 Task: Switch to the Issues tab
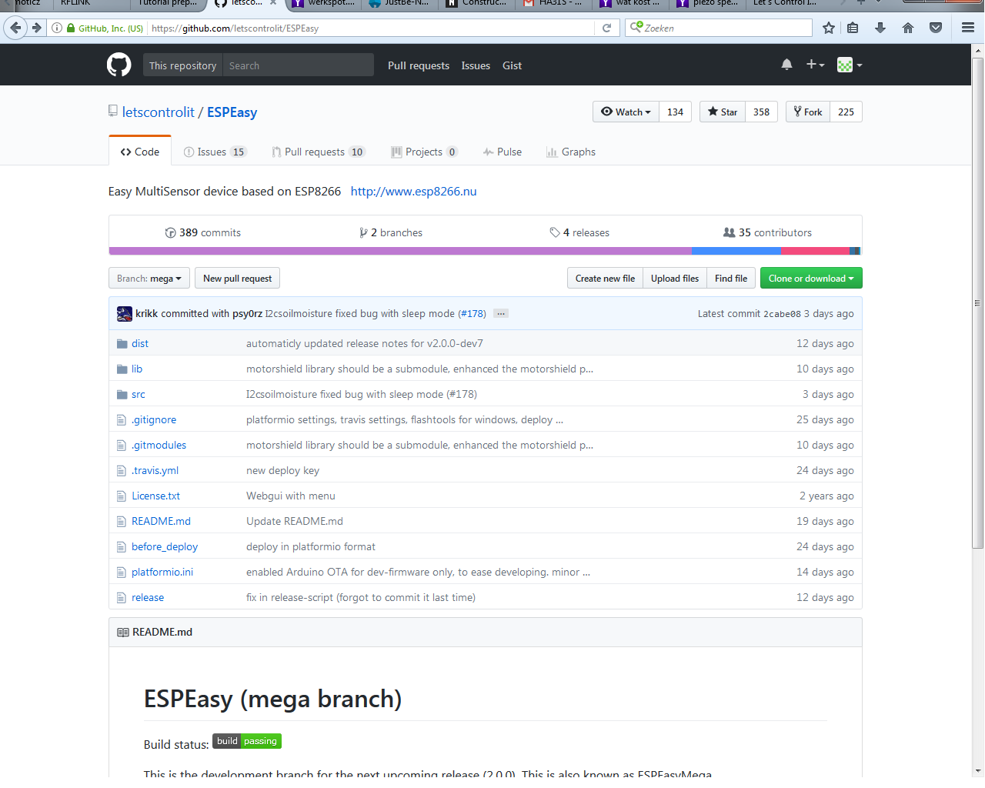point(215,152)
